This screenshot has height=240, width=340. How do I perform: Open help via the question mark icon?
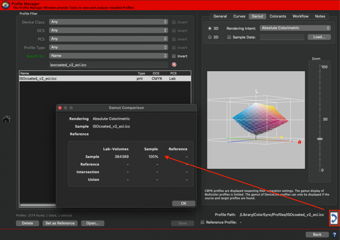click(x=334, y=234)
